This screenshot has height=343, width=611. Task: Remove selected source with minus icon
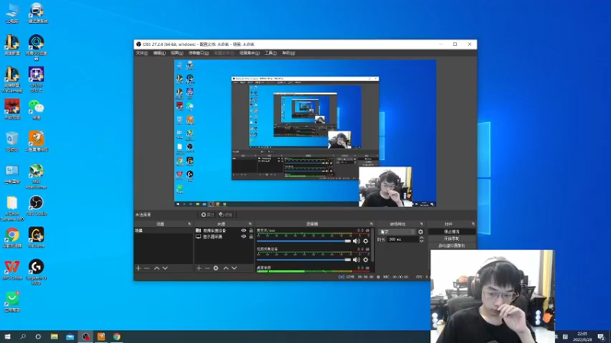tap(207, 268)
